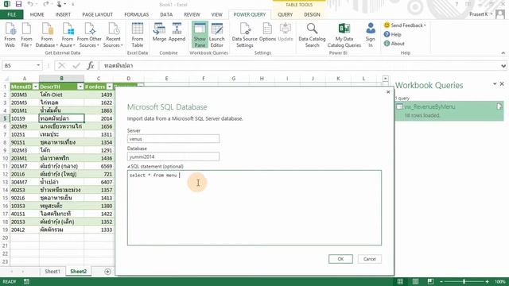Open Power Query Options
This screenshot has height=286, width=509.
click(267, 32)
